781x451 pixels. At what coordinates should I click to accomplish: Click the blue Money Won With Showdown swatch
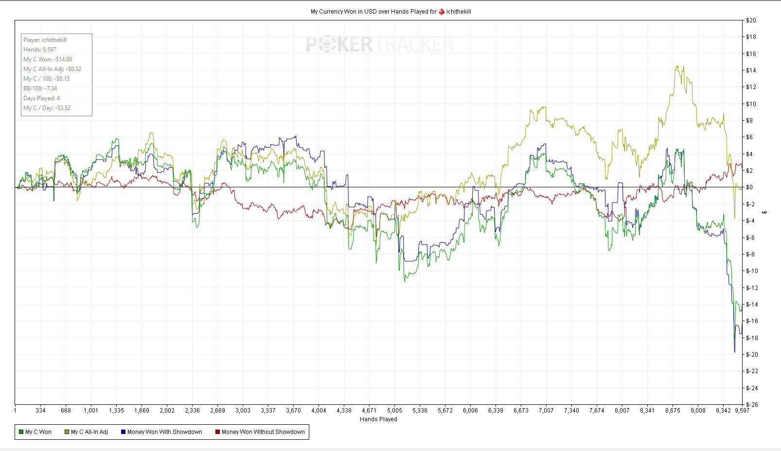click(x=124, y=432)
